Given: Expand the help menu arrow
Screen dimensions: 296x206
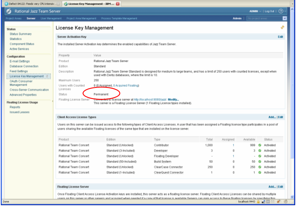Looking at the screenshot, I should 285,11.
